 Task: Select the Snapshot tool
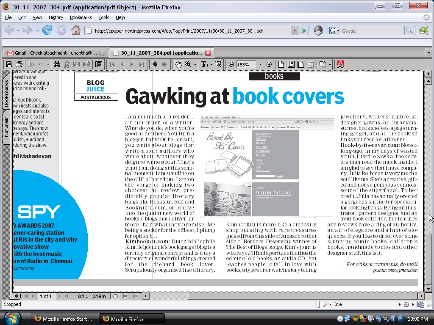pyautogui.click(x=218, y=64)
